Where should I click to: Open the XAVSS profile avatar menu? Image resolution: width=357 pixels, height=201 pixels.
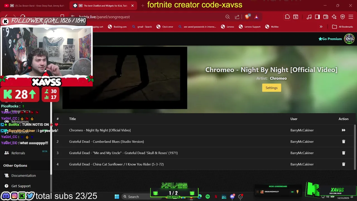point(349,39)
